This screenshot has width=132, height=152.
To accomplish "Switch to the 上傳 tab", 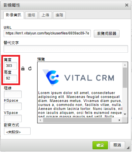I will coord(45,15).
